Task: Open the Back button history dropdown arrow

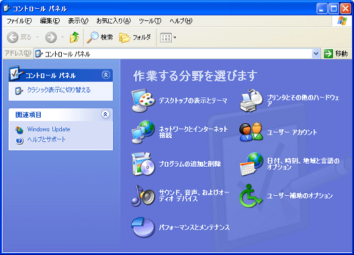Action: [37, 37]
